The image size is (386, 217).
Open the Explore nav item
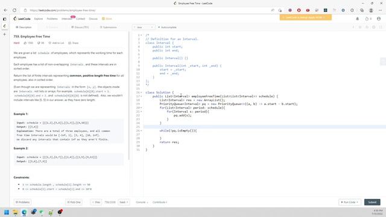click(39, 19)
